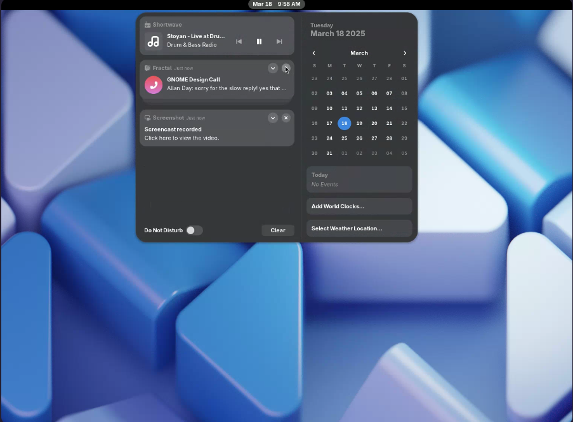Image resolution: width=573 pixels, height=422 pixels.
Task: Go to previous month in calendar
Action: point(313,53)
